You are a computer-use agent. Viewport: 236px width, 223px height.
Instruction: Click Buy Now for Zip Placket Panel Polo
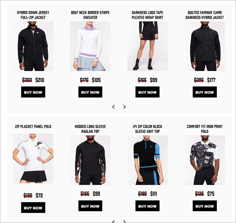pyautogui.click(x=33, y=207)
